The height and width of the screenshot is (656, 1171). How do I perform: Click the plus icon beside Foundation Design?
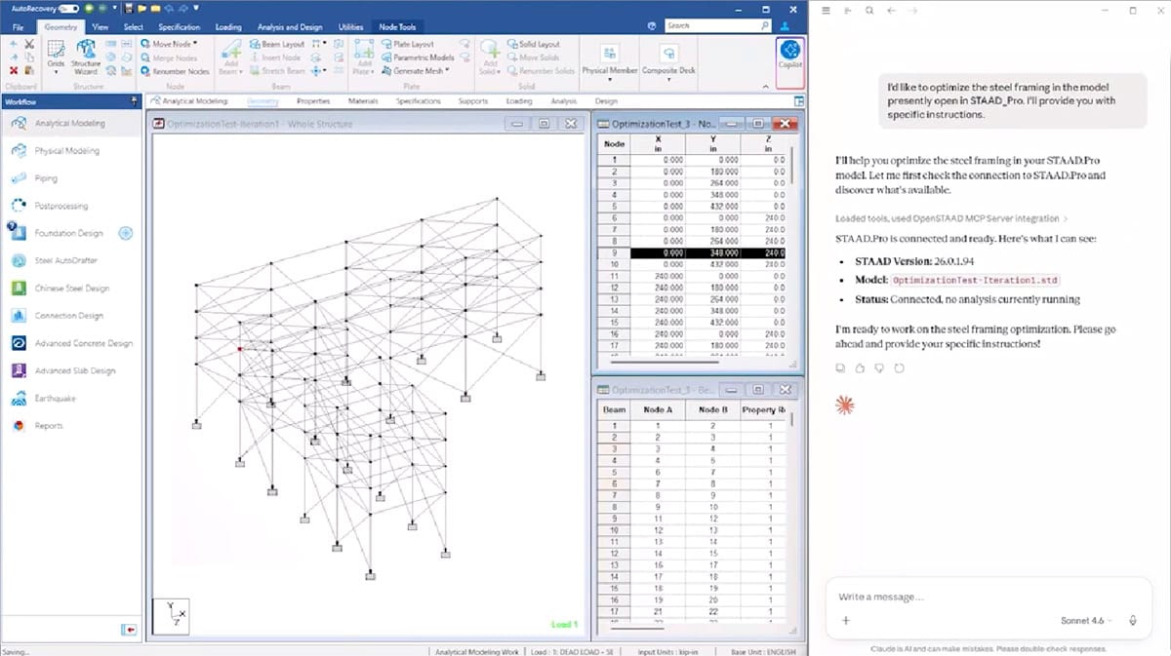[125, 233]
